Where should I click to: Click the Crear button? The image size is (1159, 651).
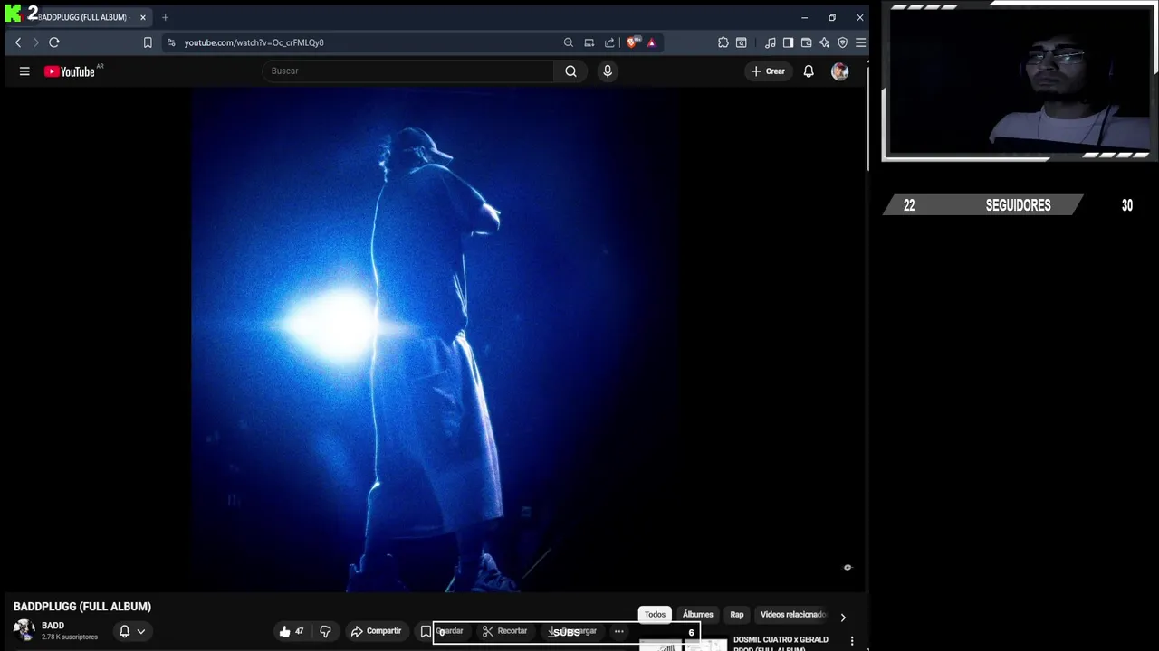click(x=768, y=71)
